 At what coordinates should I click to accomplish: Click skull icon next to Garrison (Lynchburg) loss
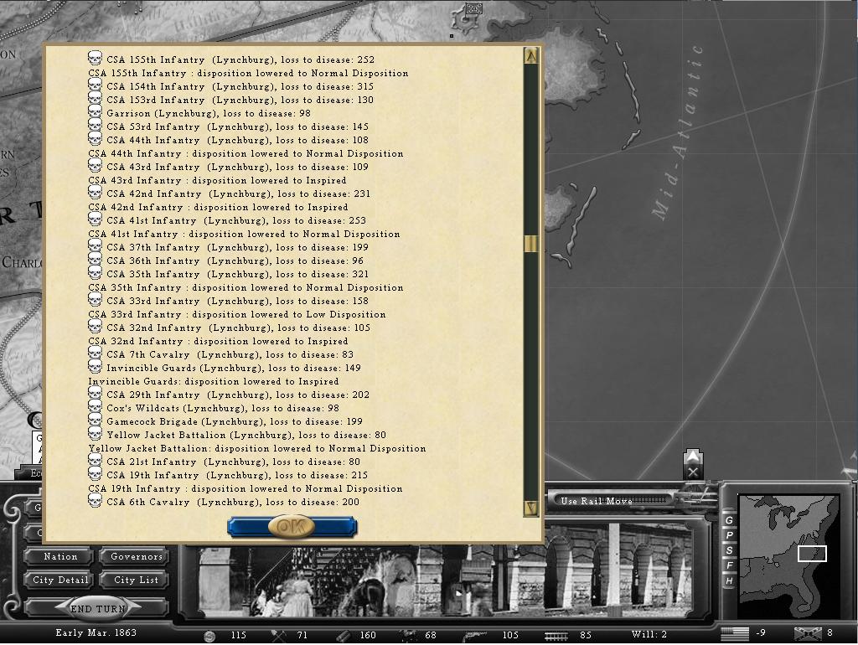point(95,111)
